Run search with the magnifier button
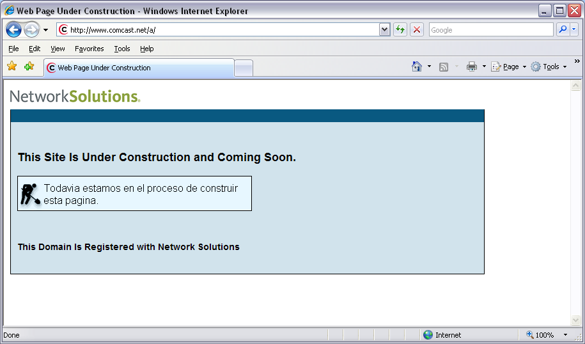The height and width of the screenshot is (344, 585). point(563,29)
